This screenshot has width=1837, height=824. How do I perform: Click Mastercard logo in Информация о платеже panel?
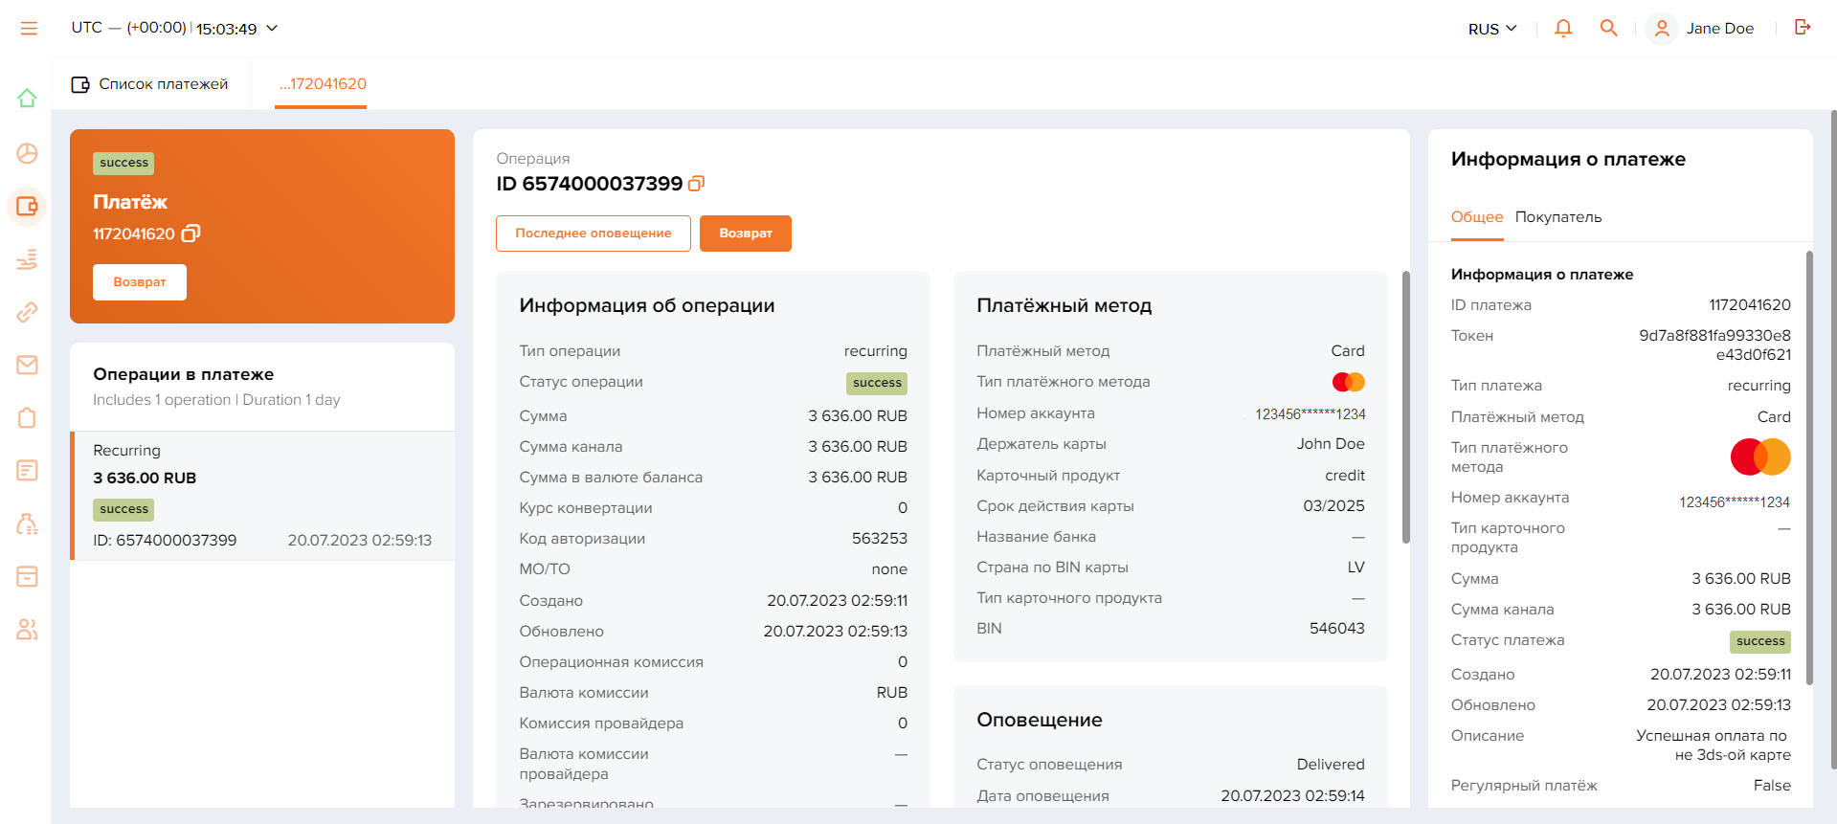point(1760,457)
